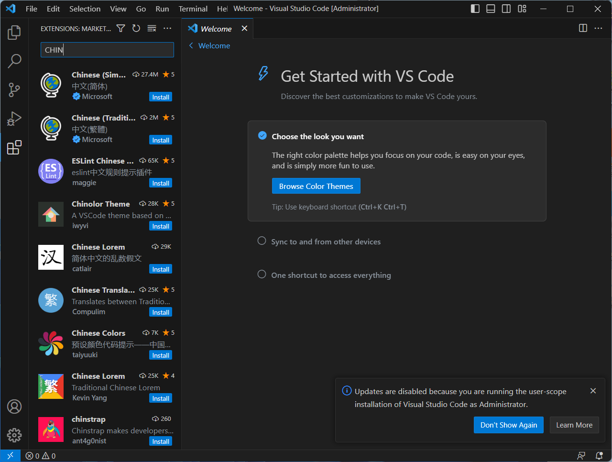Viewport: 612px width, 462px height.
Task: Customize layout icon in title bar
Action: click(x=522, y=9)
